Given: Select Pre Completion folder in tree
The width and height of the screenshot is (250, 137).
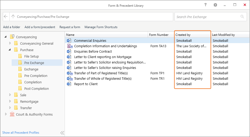Looking at the screenshot, I should [36, 76].
